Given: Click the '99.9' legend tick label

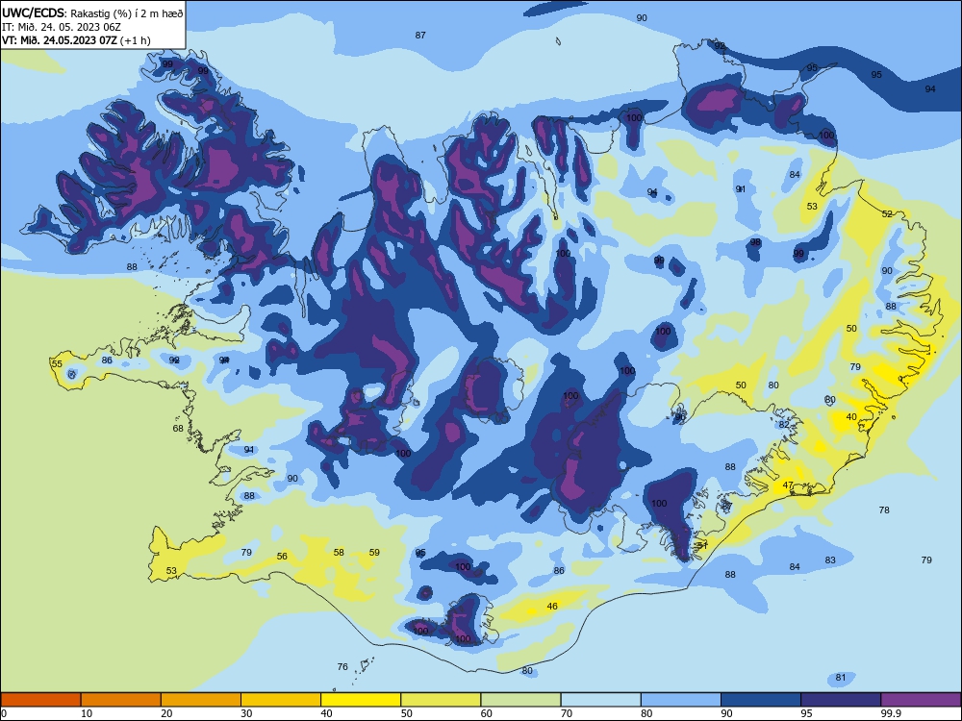Looking at the screenshot, I should (x=891, y=713).
